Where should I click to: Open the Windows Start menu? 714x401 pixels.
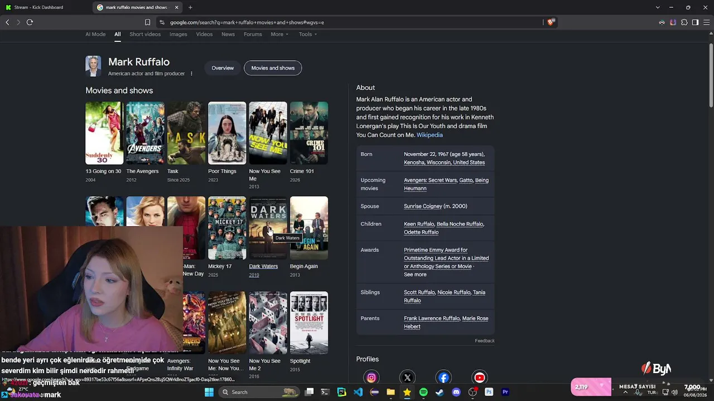209,392
